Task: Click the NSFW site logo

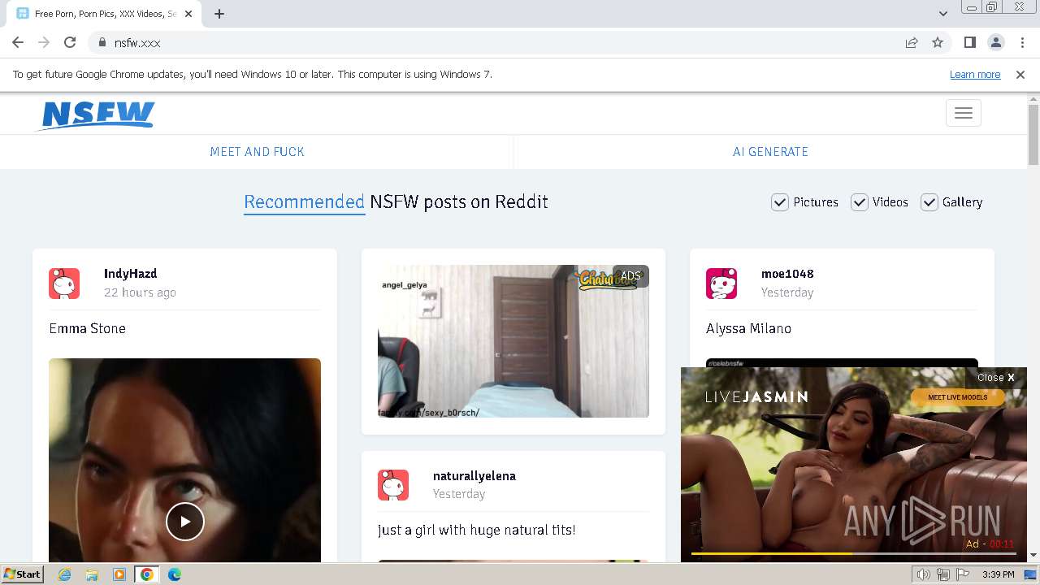Action: pyautogui.click(x=96, y=115)
